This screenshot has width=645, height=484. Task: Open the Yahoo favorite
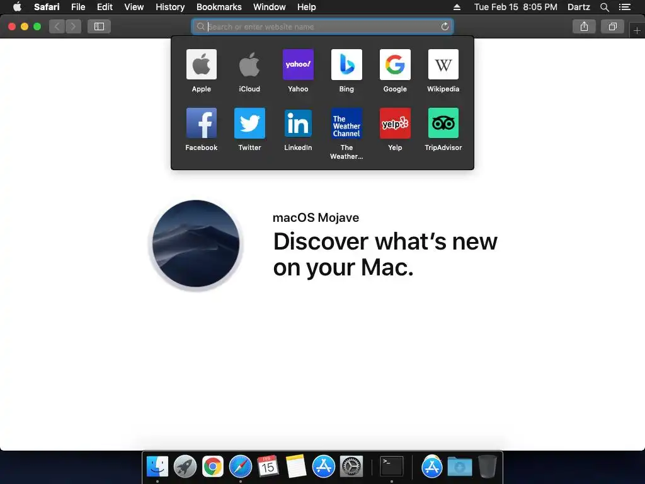(x=298, y=65)
